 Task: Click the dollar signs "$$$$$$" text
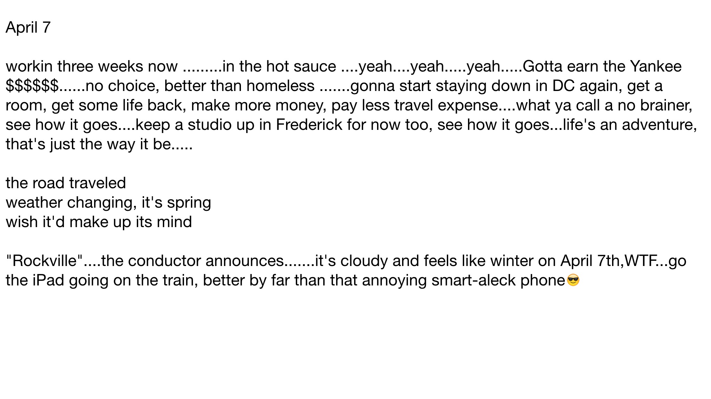coord(32,86)
